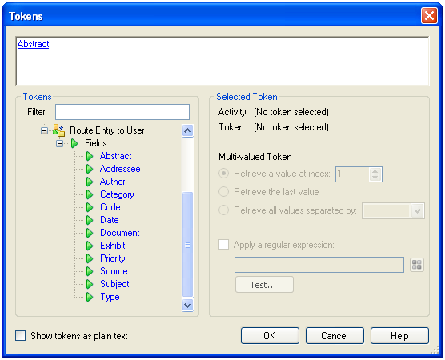Click the green token icon next to Abstract
Viewport: 445px width, 360px height.
click(x=90, y=156)
